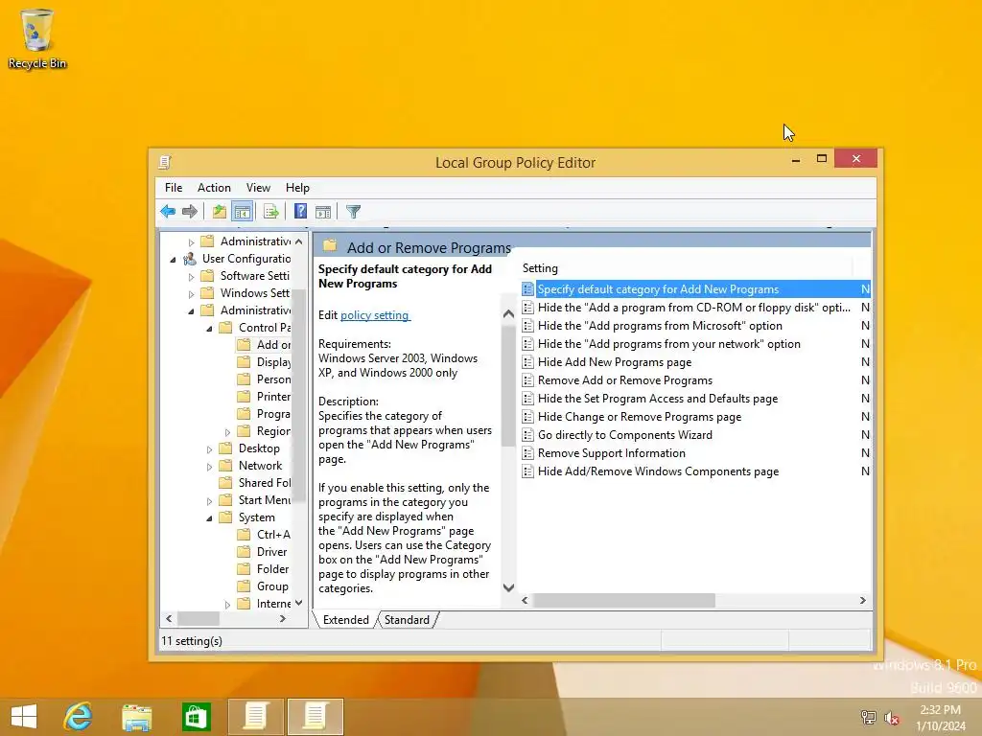Click the Filter funnel toolbar icon

pyautogui.click(x=353, y=212)
